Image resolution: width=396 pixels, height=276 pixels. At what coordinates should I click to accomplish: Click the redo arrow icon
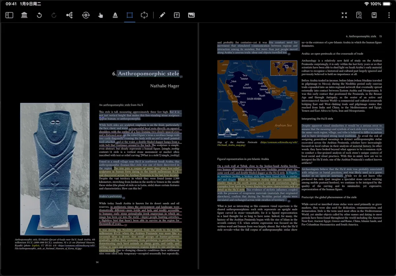point(54,15)
